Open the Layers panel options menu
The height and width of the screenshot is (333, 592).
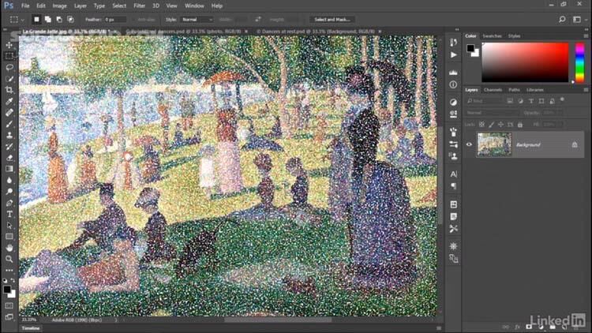[x=586, y=90]
